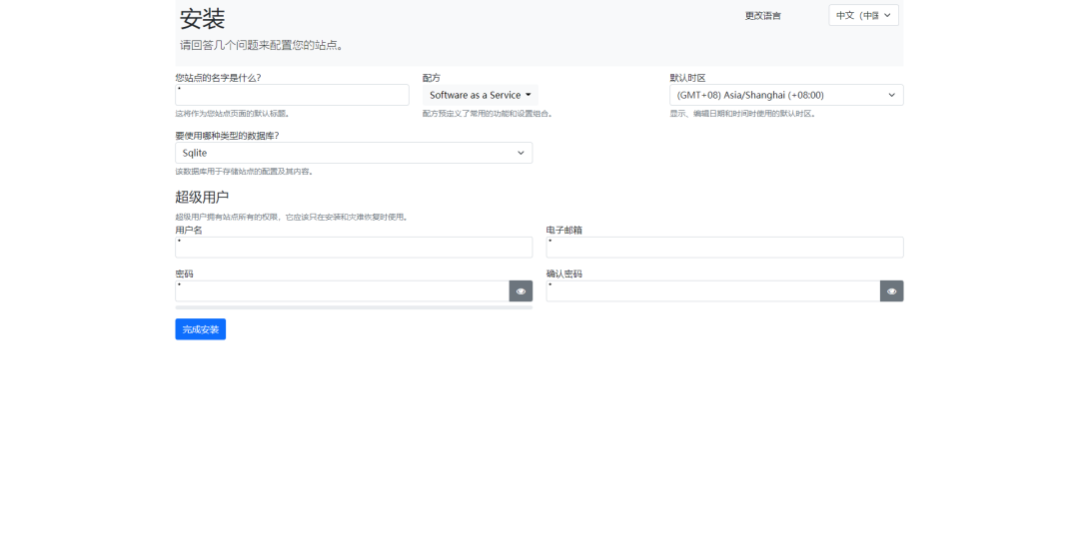The width and height of the screenshot is (1079, 550).
Task: Click the password strength meter bar
Action: pos(354,307)
